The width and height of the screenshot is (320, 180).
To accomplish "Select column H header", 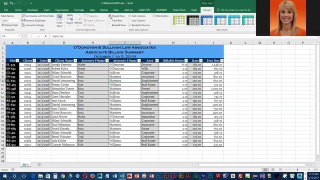I will click(173, 43).
